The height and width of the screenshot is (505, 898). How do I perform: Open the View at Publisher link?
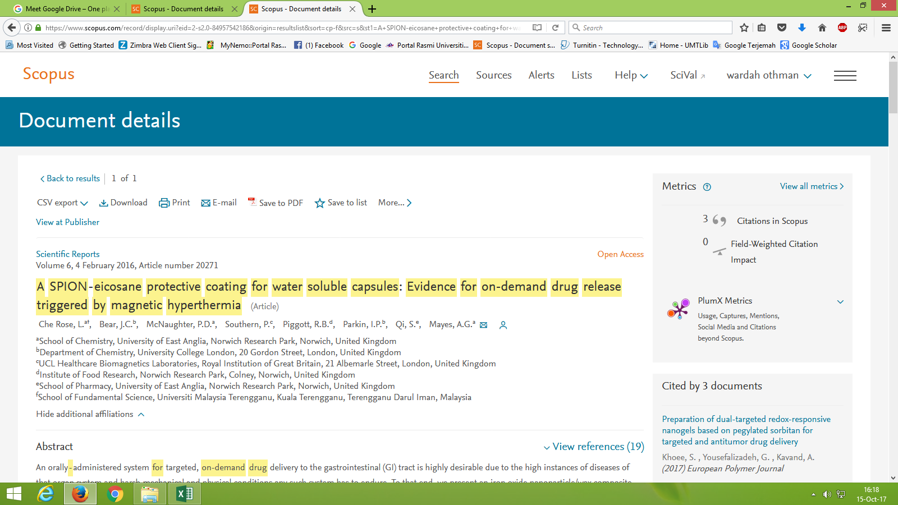point(67,222)
